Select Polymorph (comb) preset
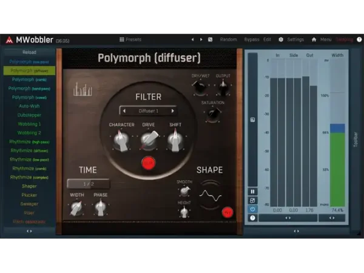The width and height of the screenshot is (364, 273). pyautogui.click(x=29, y=79)
